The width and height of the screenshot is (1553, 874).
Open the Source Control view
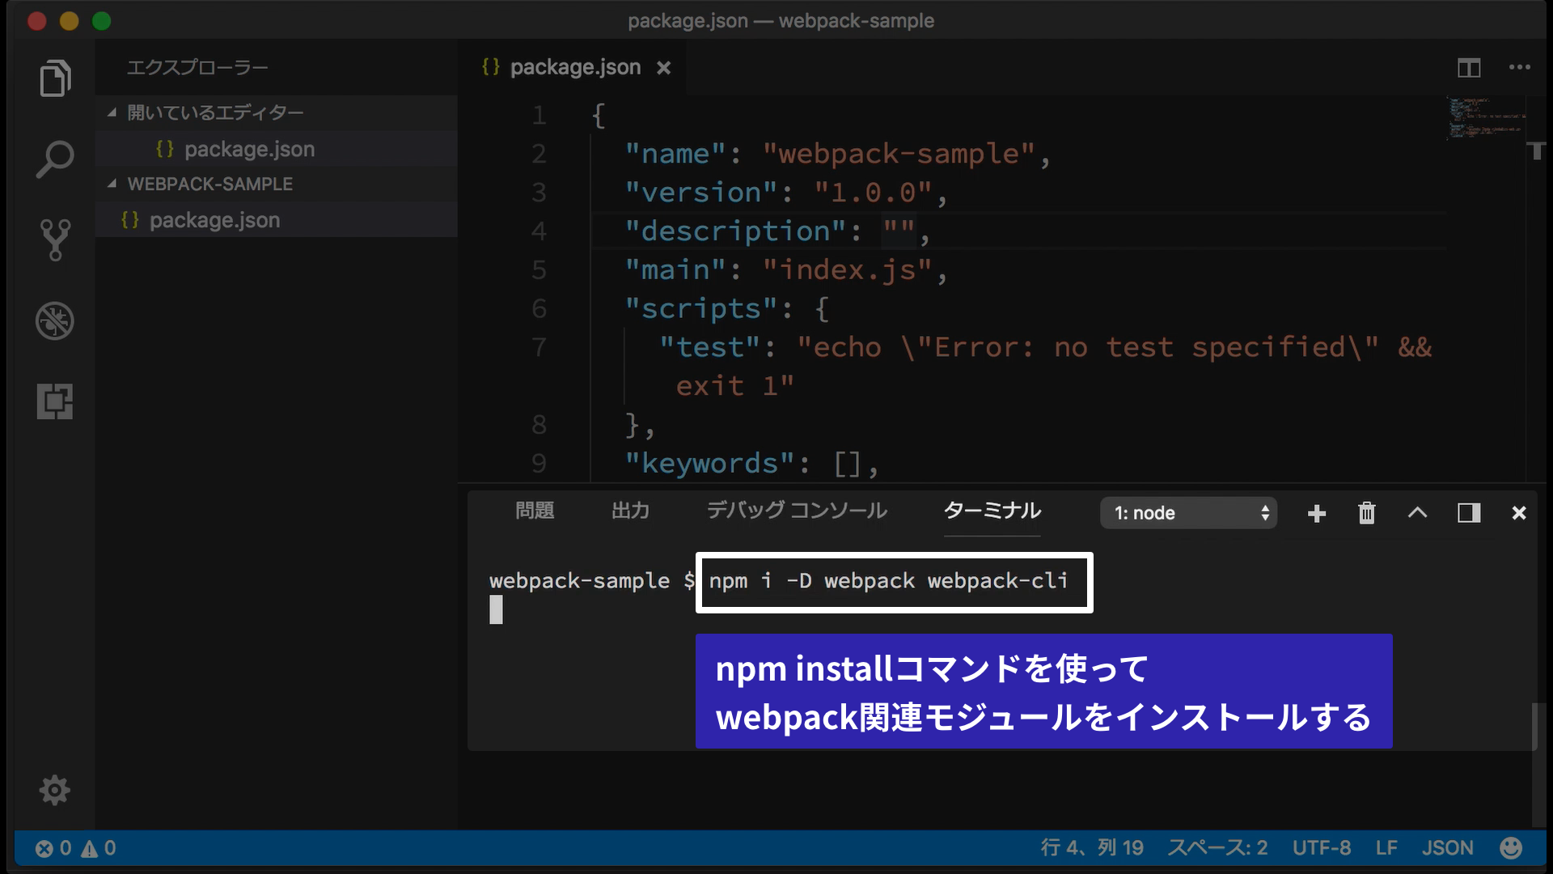pos(55,240)
